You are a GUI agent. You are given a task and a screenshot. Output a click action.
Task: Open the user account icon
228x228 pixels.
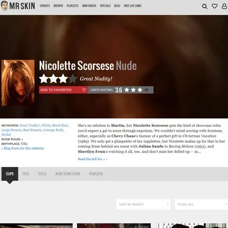pyautogui.click(x=224, y=6)
